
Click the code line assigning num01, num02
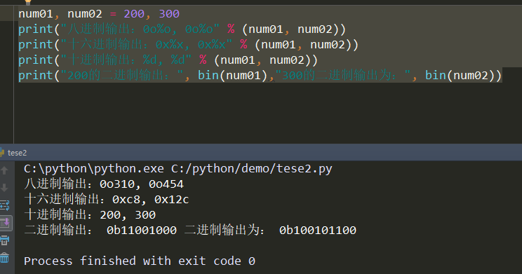point(99,14)
